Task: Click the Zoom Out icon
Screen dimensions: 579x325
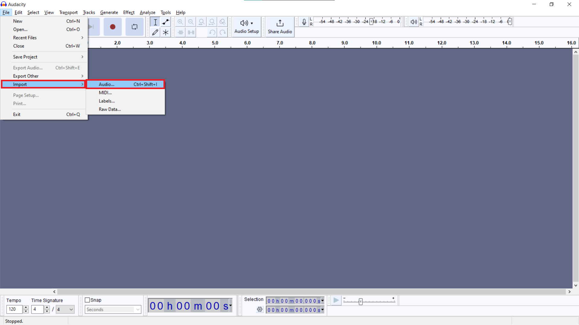Action: coord(191,22)
